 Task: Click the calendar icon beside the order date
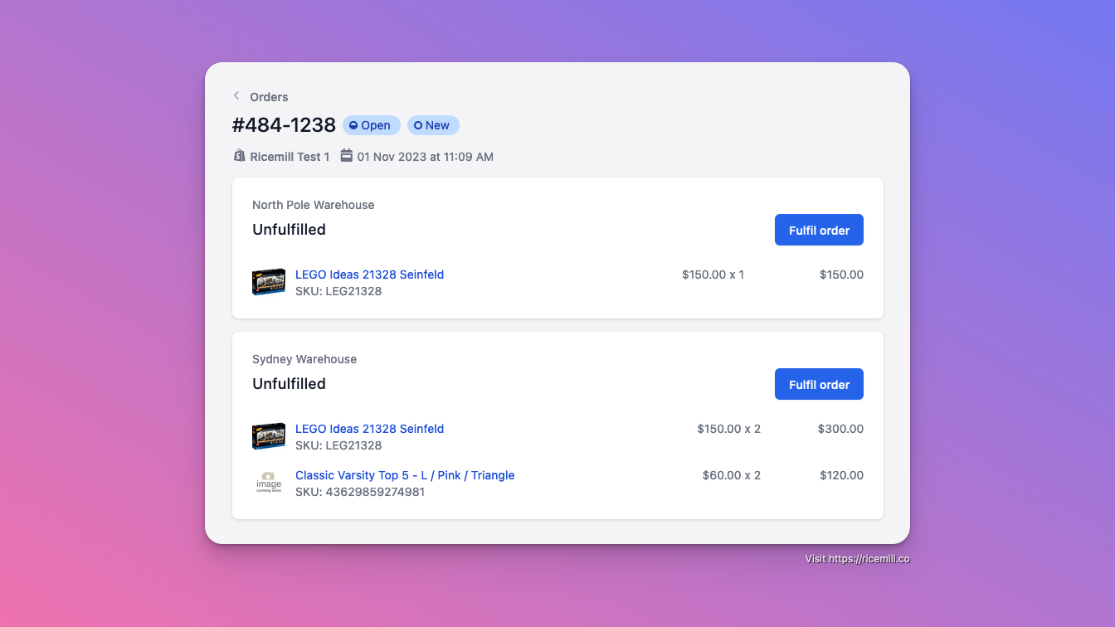click(x=347, y=156)
